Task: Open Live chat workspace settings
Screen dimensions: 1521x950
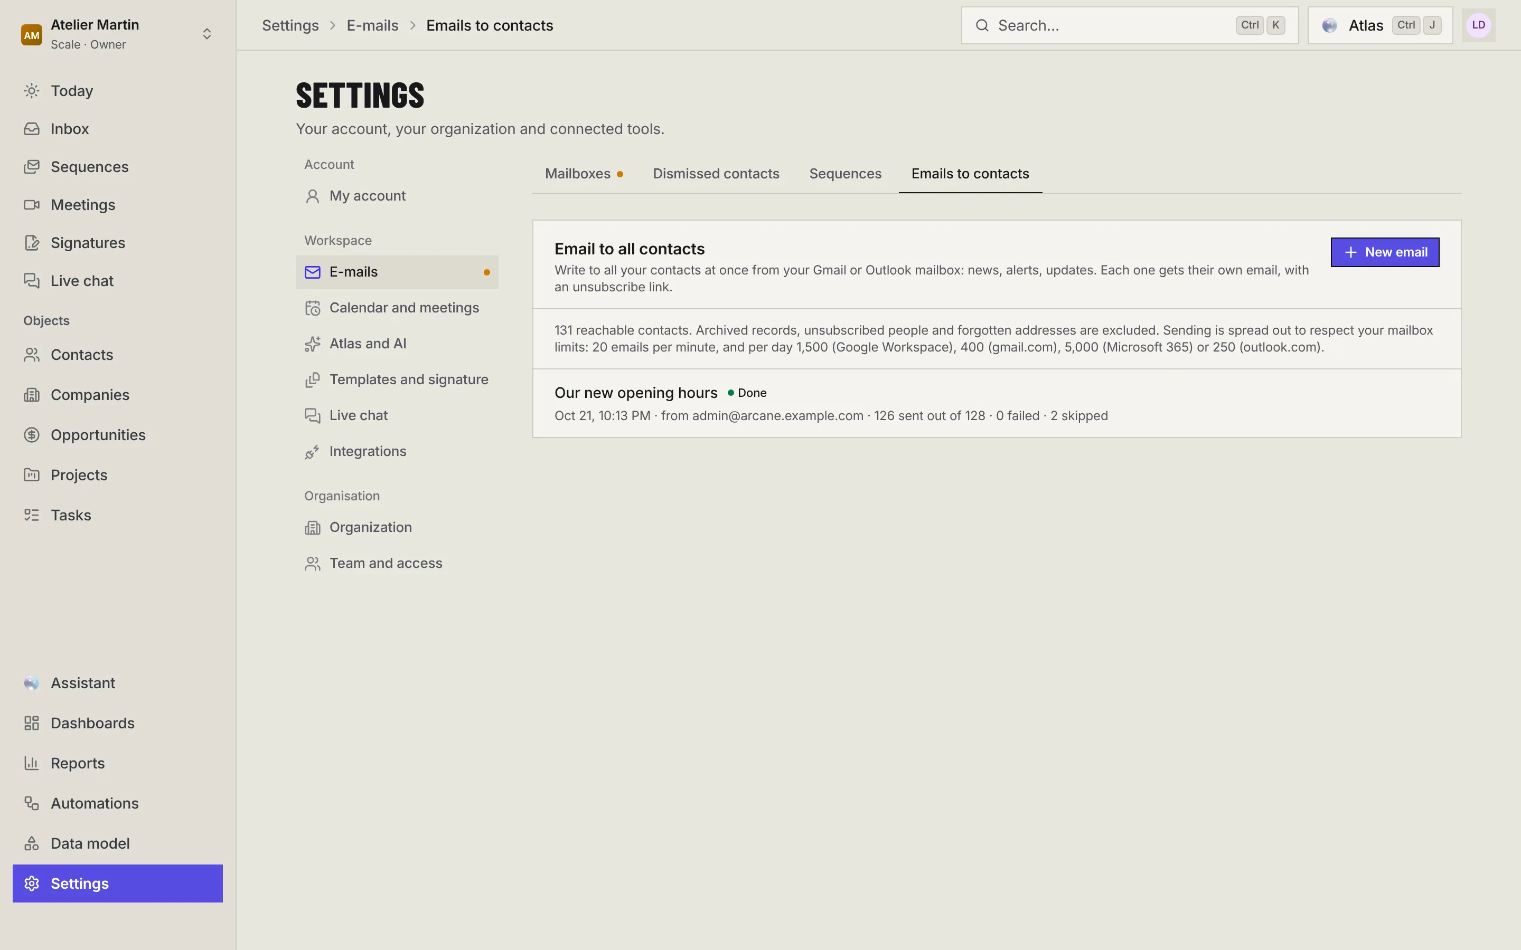Action: pos(397,415)
